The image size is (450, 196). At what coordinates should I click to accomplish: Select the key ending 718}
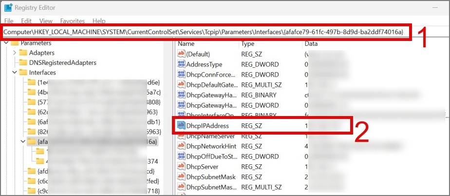point(98,191)
